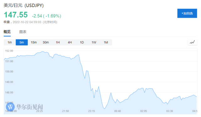Switch to the 1M monthly interval
This screenshot has height=117, width=201.
[x=106, y=42]
